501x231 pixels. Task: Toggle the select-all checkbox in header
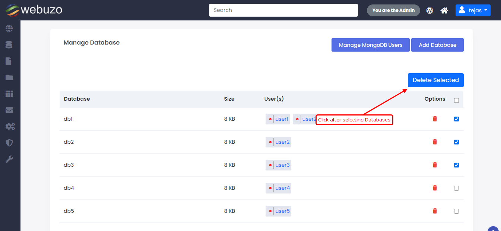tap(456, 100)
